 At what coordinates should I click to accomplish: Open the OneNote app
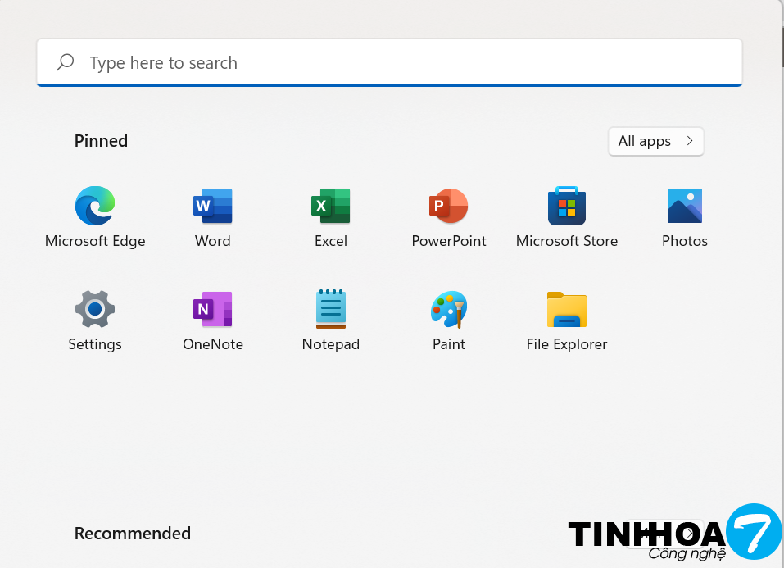[213, 309]
